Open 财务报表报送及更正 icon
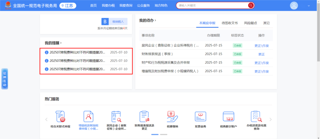Viewport: 320px width, 139px height. click(x=144, y=117)
